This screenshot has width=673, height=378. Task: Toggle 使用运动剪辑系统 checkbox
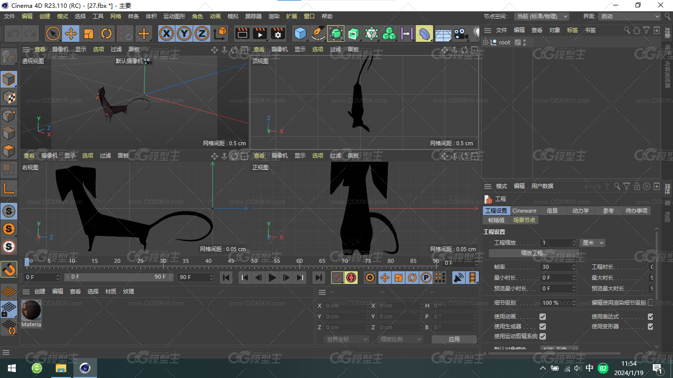point(542,336)
